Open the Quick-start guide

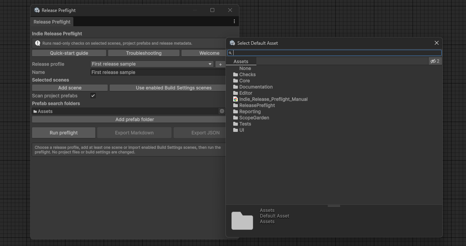(69, 53)
